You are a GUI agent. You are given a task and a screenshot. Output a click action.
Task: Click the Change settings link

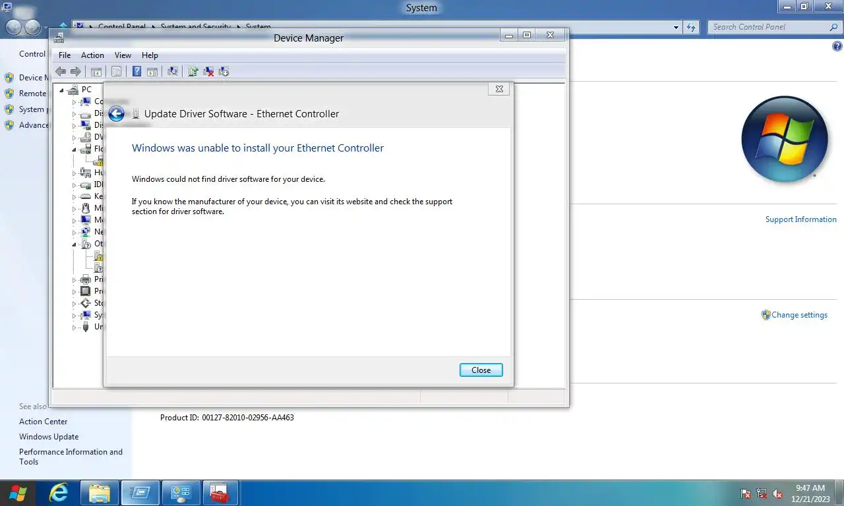tap(799, 315)
